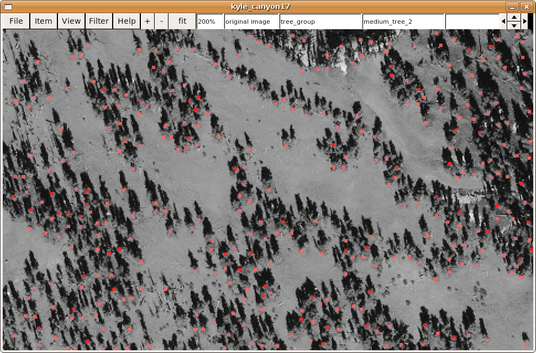This screenshot has width=536, height=353.
Task: Zoom in with the plus button
Action: (148, 21)
